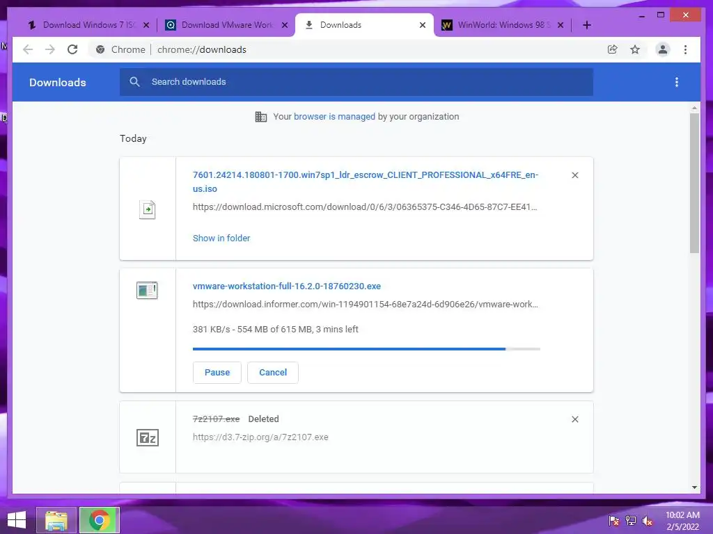Image resolution: width=713 pixels, height=534 pixels.
Task: Cancel the VMware download
Action: point(273,373)
